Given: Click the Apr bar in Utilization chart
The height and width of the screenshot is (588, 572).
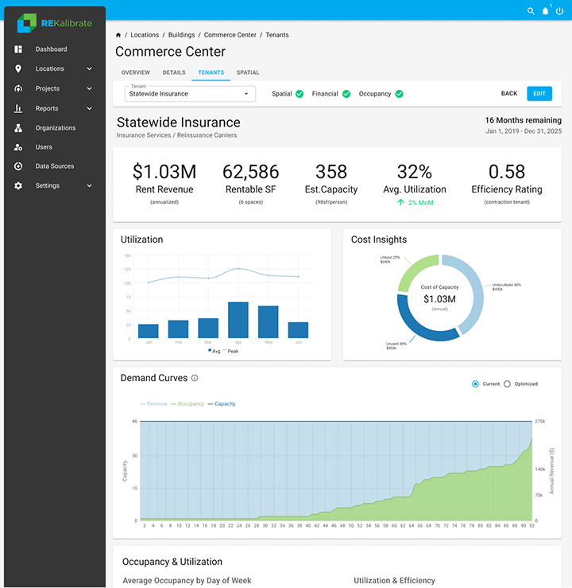Looking at the screenshot, I should pos(238,320).
